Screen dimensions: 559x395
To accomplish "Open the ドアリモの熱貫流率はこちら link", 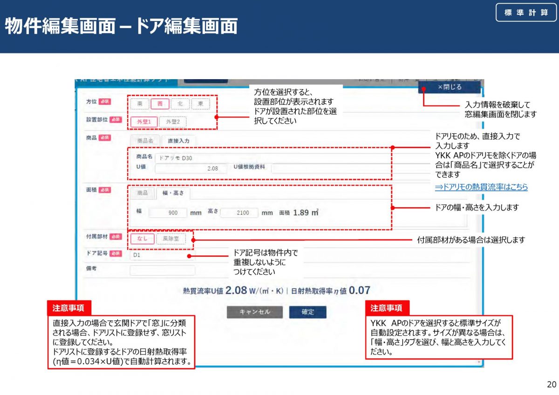I will (x=481, y=187).
